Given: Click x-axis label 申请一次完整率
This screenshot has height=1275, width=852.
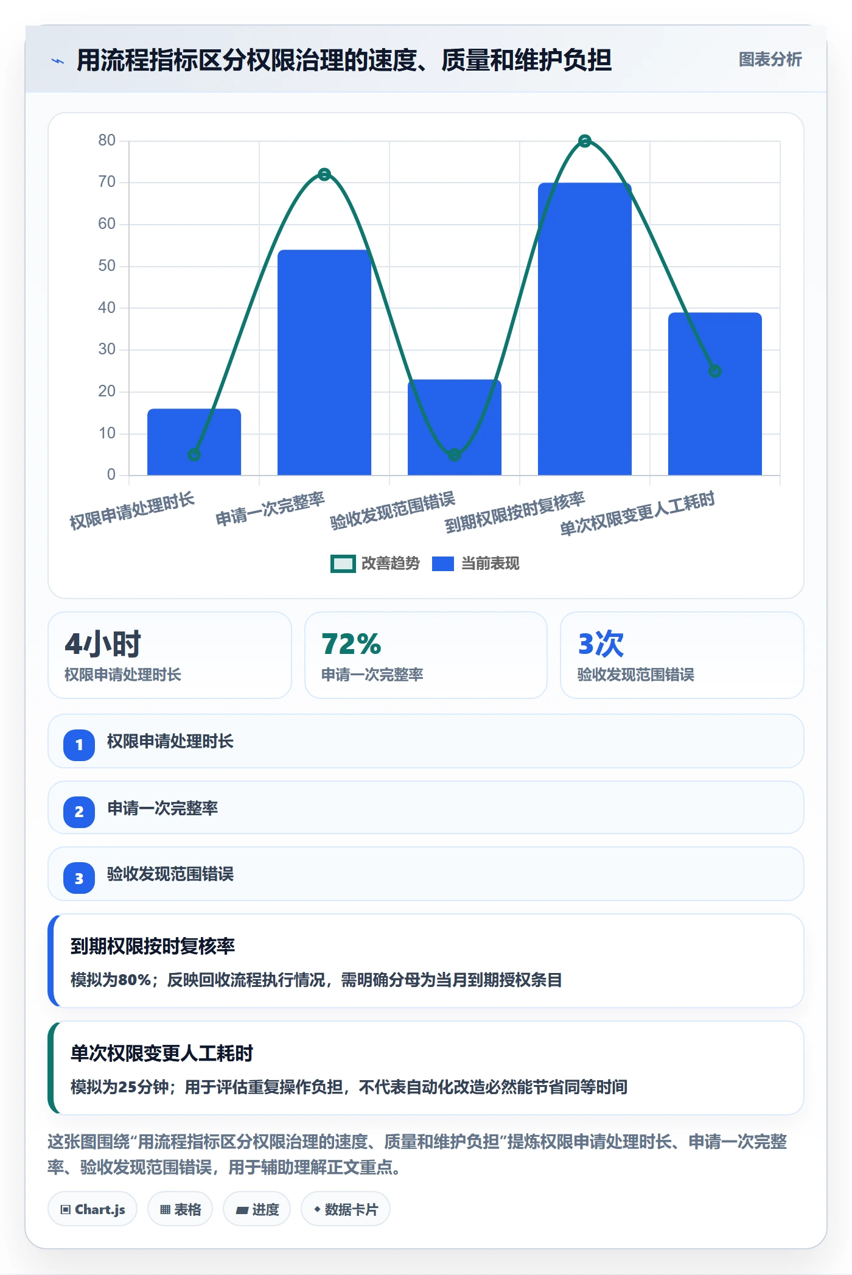Looking at the screenshot, I should coord(270,508).
